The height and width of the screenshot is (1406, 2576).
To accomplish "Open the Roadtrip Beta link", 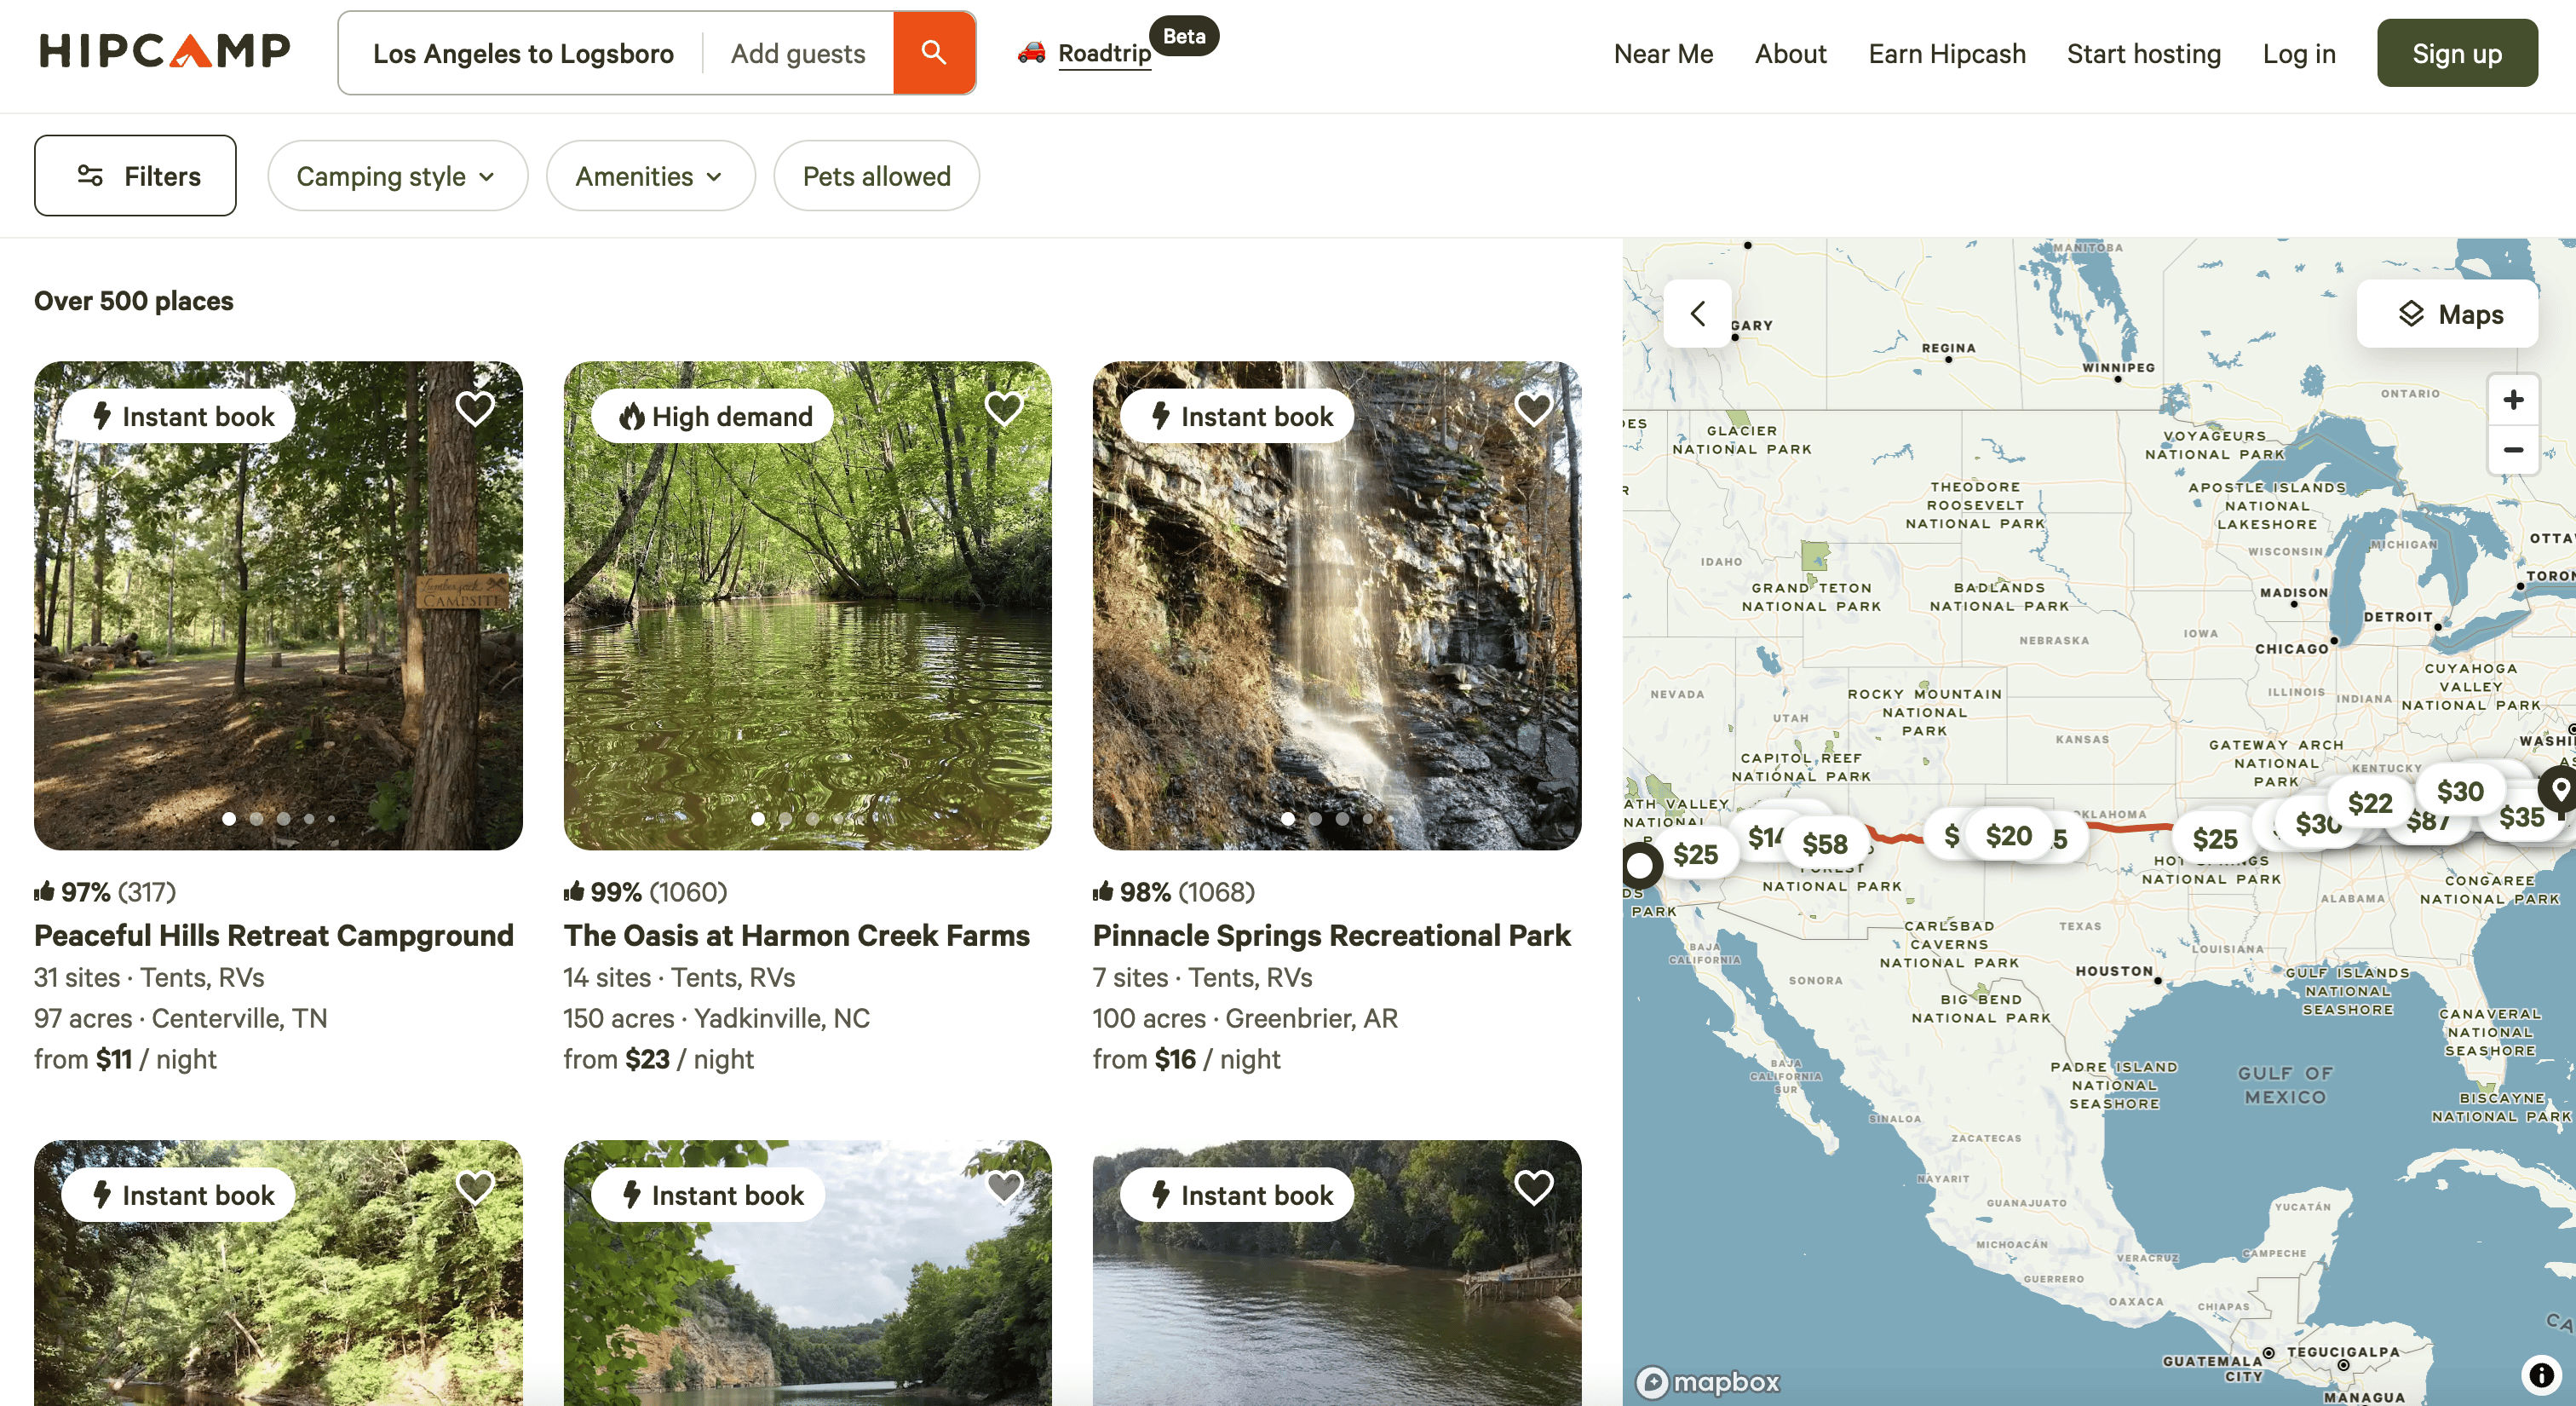I will (x=1103, y=53).
